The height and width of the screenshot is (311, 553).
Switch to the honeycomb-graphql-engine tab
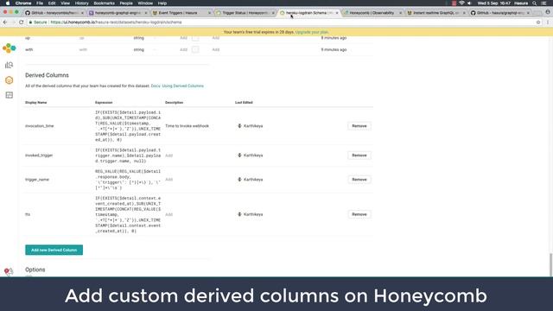(x=118, y=13)
